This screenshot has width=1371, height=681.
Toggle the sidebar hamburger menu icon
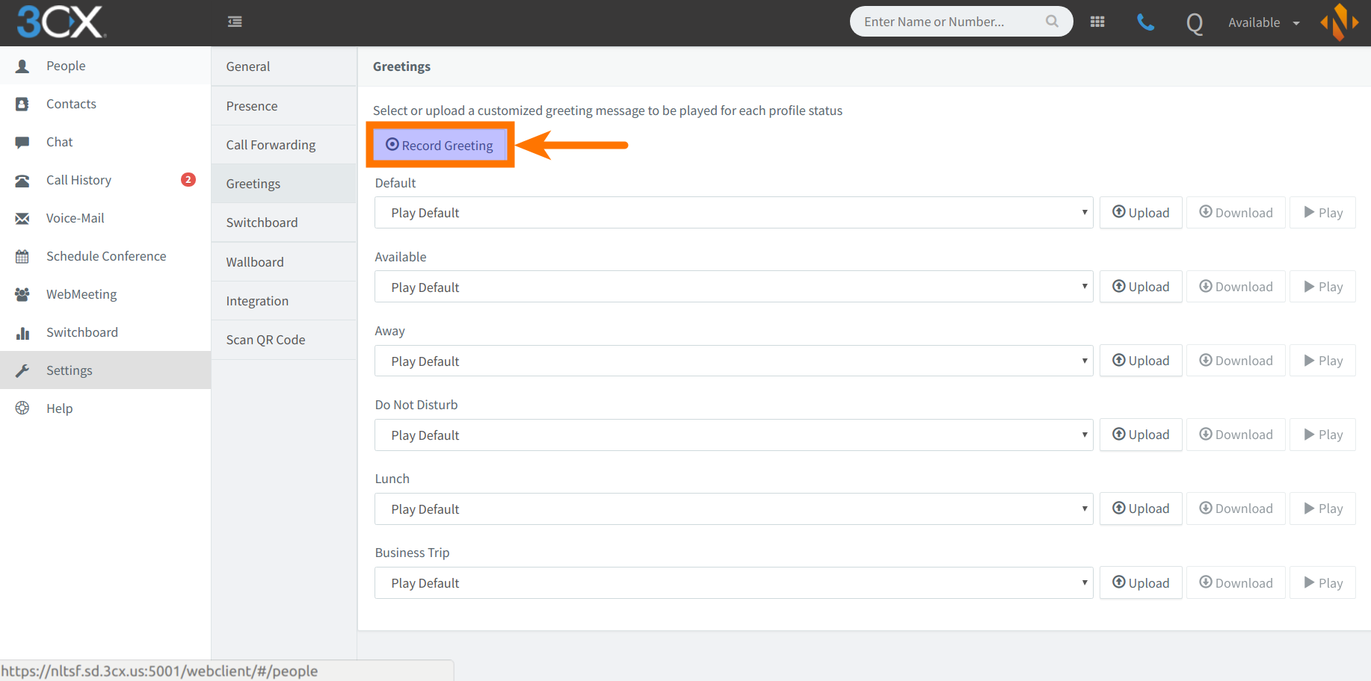coord(235,22)
